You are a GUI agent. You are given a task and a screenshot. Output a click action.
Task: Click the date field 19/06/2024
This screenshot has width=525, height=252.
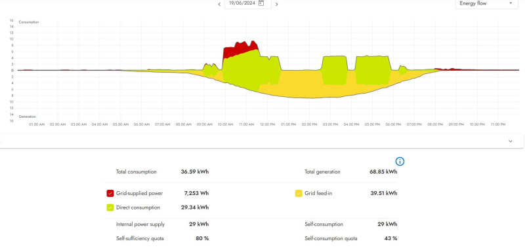pyautogui.click(x=248, y=3)
